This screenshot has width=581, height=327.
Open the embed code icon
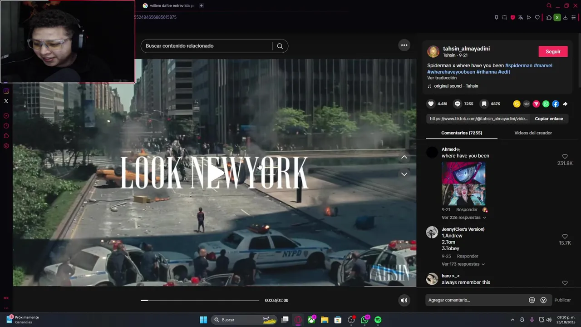(527, 104)
